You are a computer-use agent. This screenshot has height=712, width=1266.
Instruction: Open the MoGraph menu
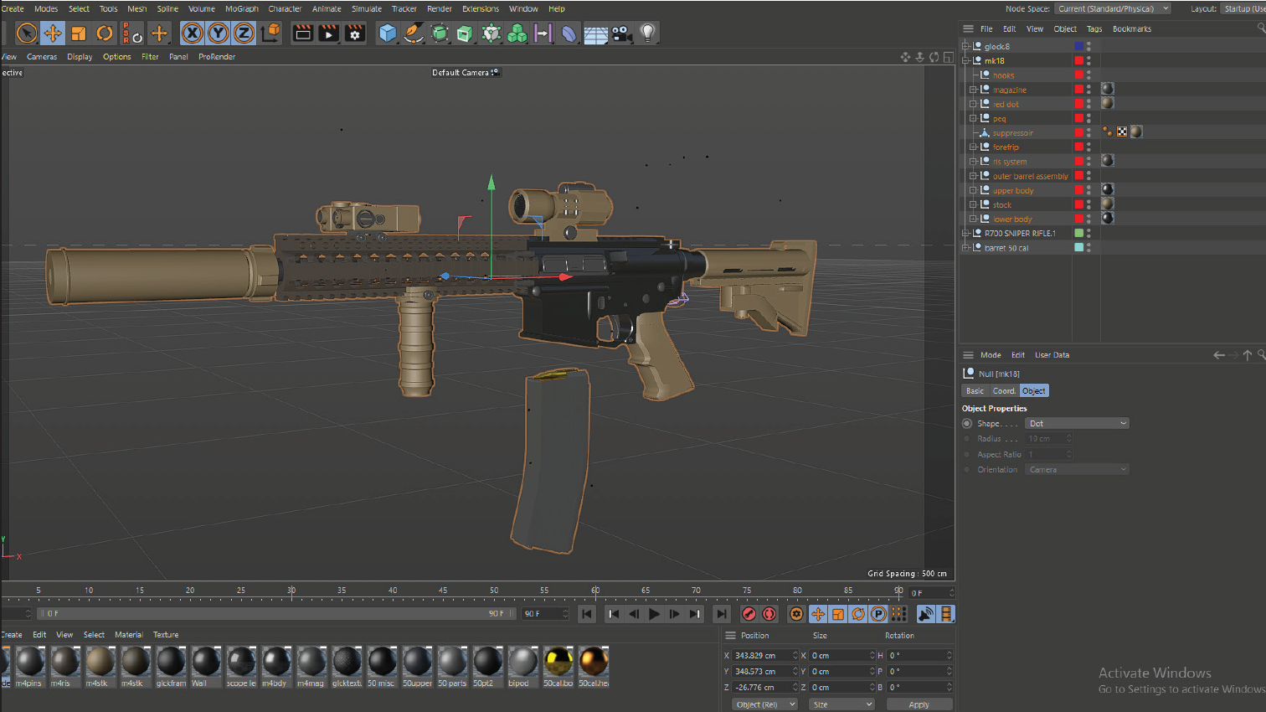point(242,9)
